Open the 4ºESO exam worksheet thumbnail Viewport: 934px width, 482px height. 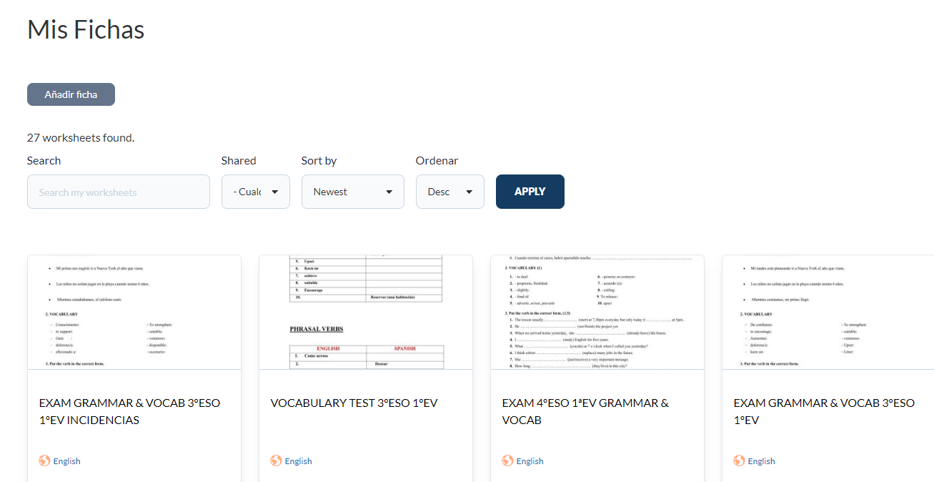click(x=597, y=313)
